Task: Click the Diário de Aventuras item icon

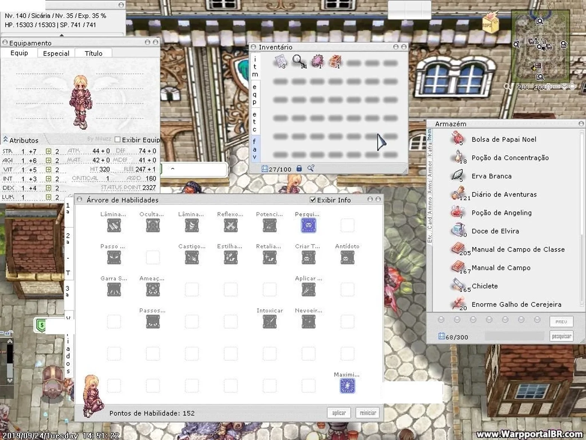Action: tap(458, 194)
